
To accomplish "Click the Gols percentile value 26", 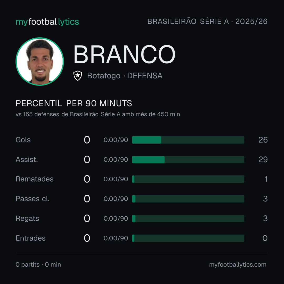I will click(x=263, y=140).
